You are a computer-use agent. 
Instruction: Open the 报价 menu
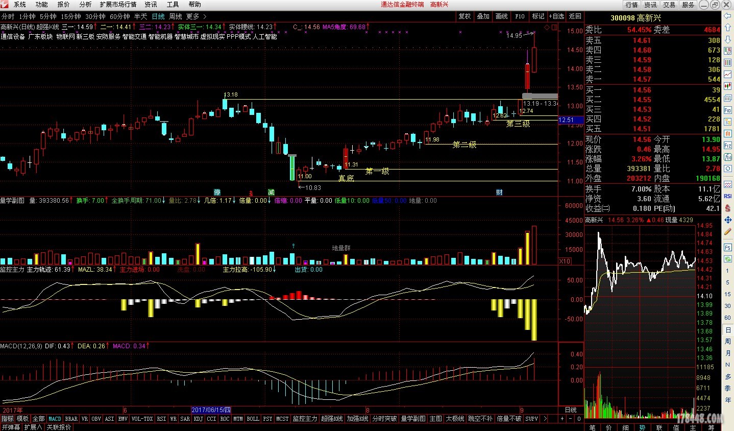click(63, 5)
